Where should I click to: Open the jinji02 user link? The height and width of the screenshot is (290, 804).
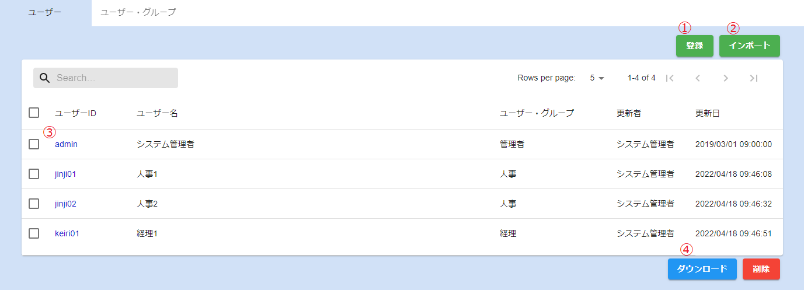coord(65,204)
